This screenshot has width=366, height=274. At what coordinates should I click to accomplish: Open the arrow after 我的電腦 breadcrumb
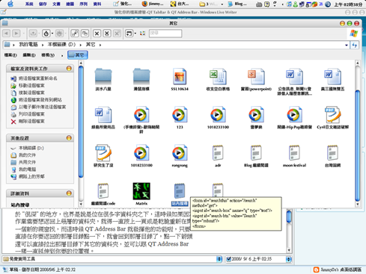click(43, 45)
